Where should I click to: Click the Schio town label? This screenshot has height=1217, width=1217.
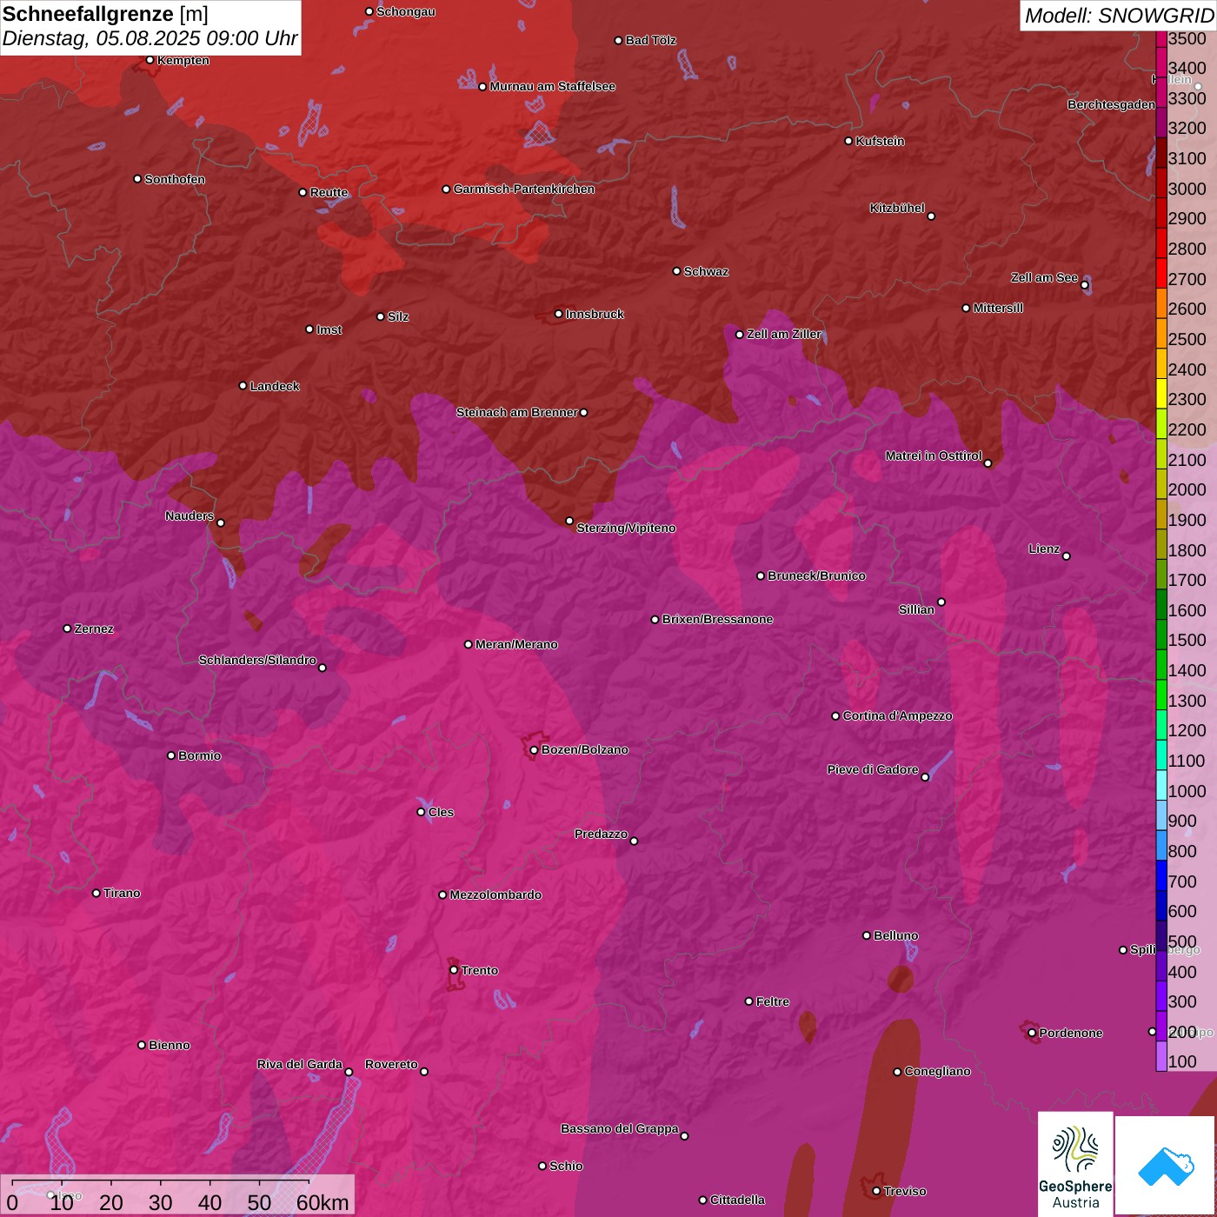tap(566, 1166)
